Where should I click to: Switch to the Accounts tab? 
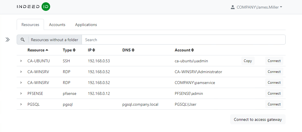click(57, 25)
